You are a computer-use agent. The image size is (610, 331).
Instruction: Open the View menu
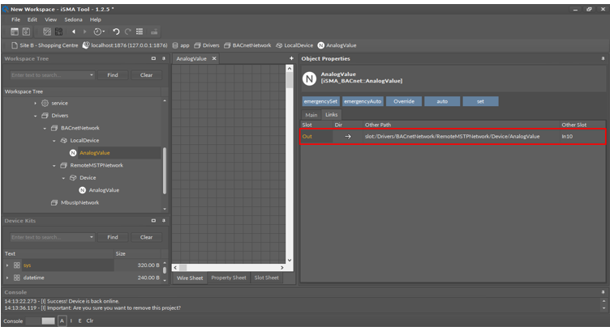coord(50,19)
